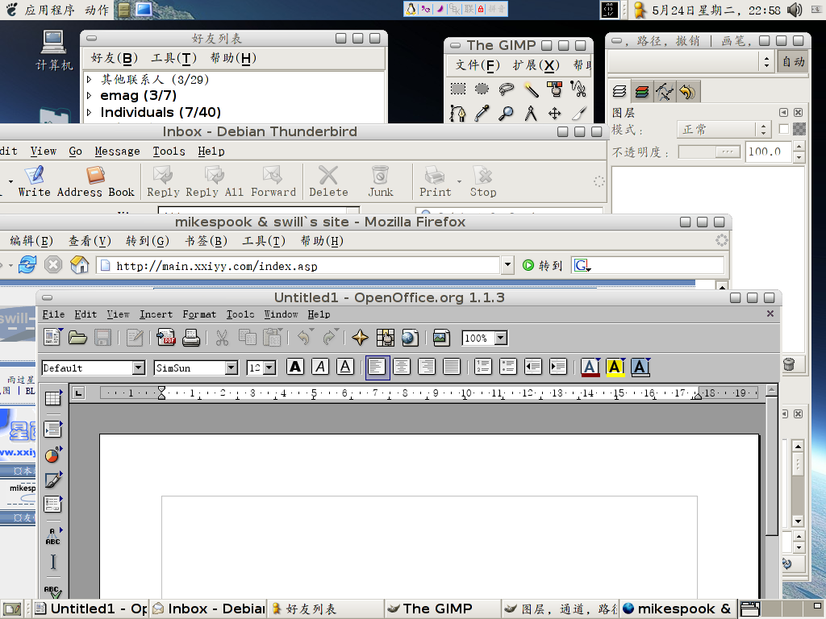
Task: Click GIMP opacity slider
Action: click(x=709, y=152)
